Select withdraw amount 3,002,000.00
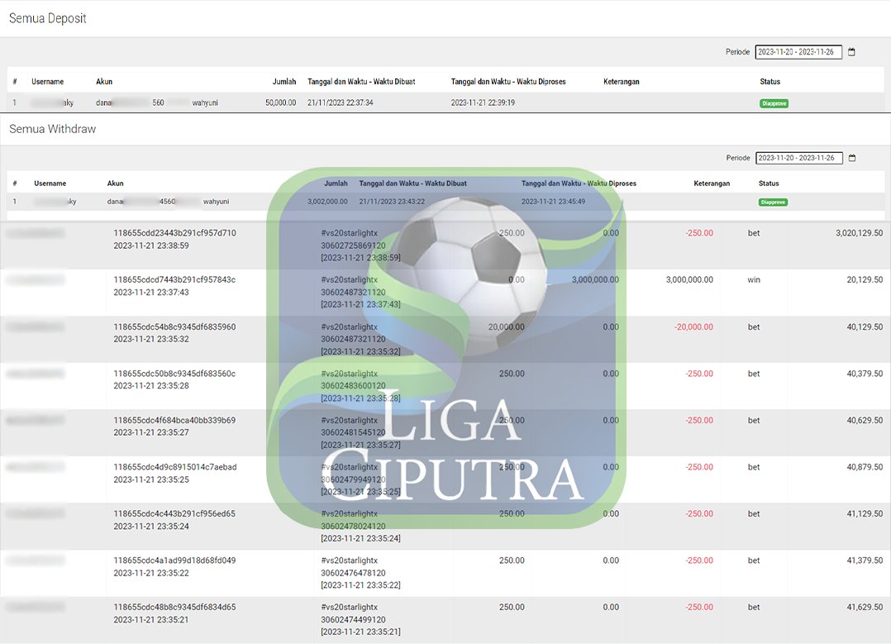Viewport: 891px width, 644px height. pyautogui.click(x=327, y=202)
